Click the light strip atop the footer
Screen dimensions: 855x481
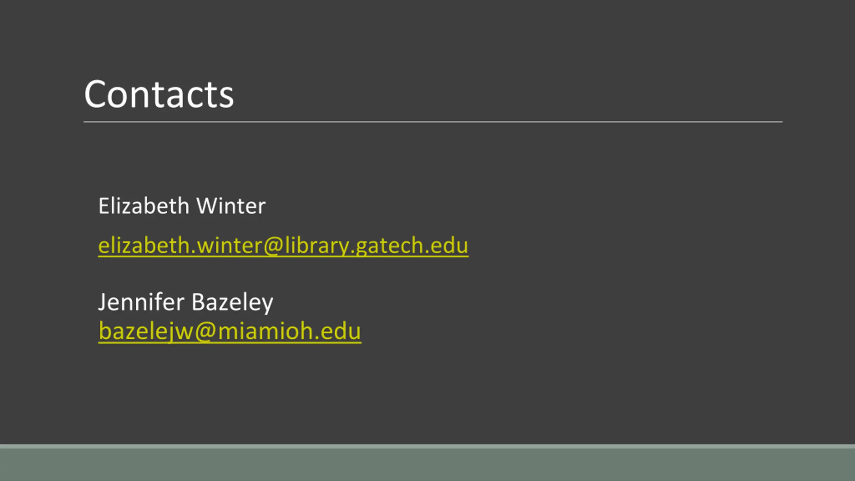coord(427,447)
